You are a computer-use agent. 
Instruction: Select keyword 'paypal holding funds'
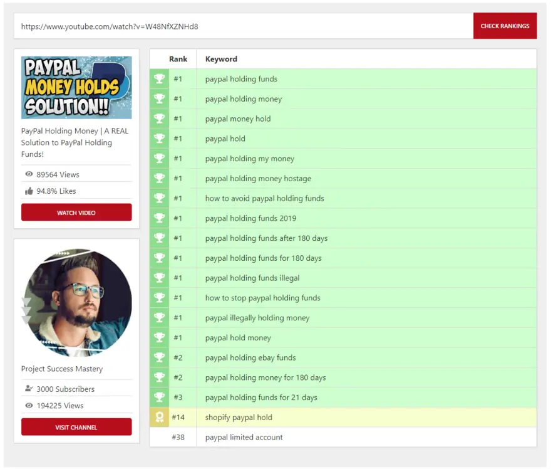242,79
